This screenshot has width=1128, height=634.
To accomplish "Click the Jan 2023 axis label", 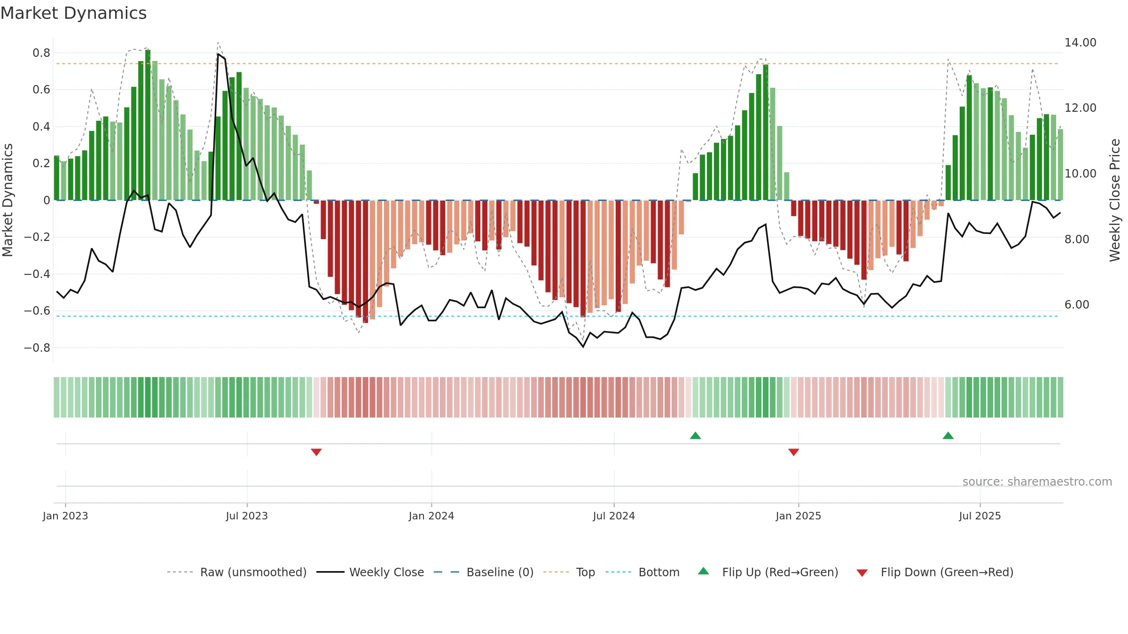I will tap(65, 516).
